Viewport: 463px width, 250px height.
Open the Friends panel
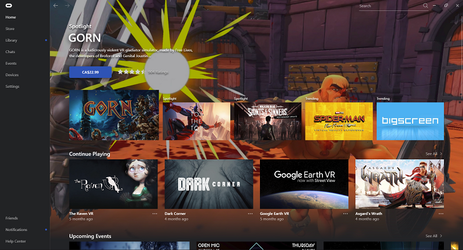click(12, 218)
